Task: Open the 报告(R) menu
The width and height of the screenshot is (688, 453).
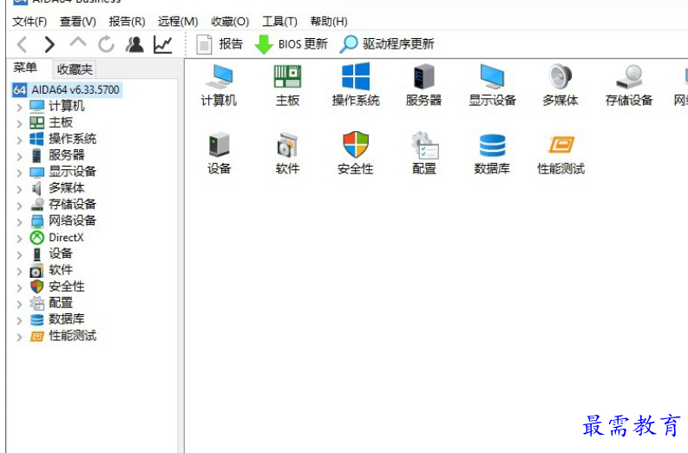Action: (x=127, y=22)
